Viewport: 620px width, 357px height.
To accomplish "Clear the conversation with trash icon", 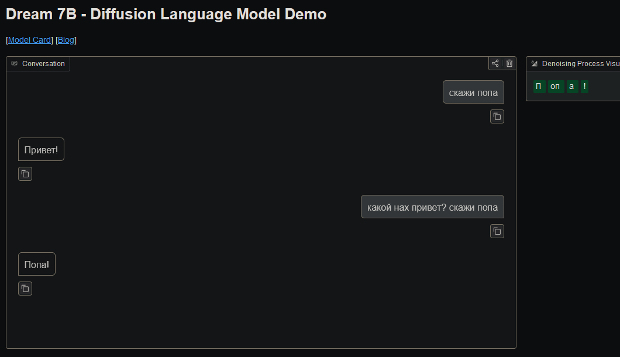I will pyautogui.click(x=509, y=63).
